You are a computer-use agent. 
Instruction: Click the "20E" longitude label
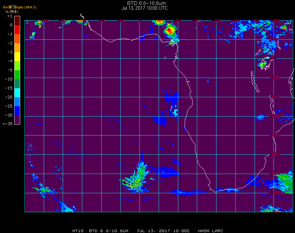pyautogui.click(x=218, y=21)
